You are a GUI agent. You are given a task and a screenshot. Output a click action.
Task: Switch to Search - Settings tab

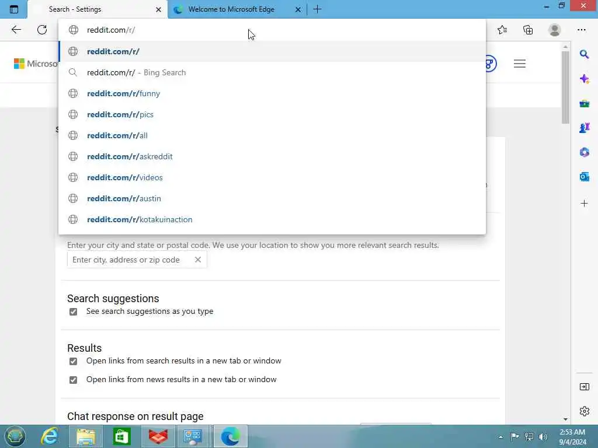click(x=98, y=9)
